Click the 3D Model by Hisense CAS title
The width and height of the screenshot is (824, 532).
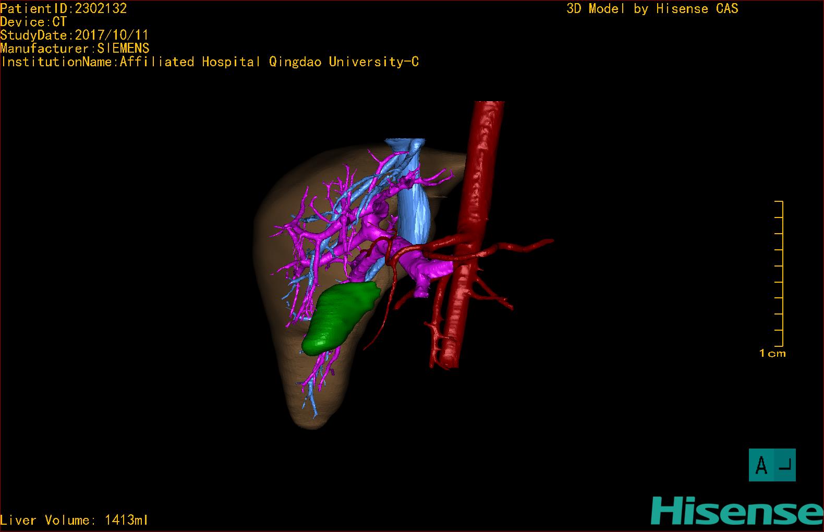[x=652, y=9]
